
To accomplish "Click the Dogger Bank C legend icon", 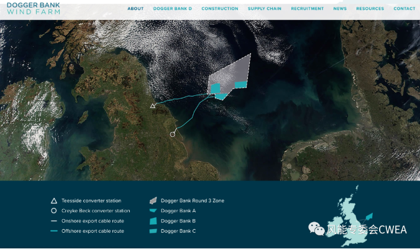I will pyautogui.click(x=153, y=231).
